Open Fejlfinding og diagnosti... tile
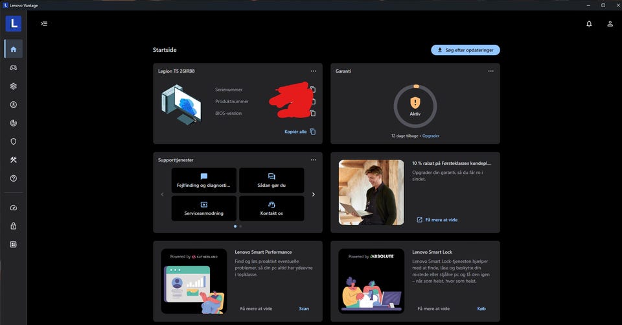The width and height of the screenshot is (622, 325). (203, 180)
